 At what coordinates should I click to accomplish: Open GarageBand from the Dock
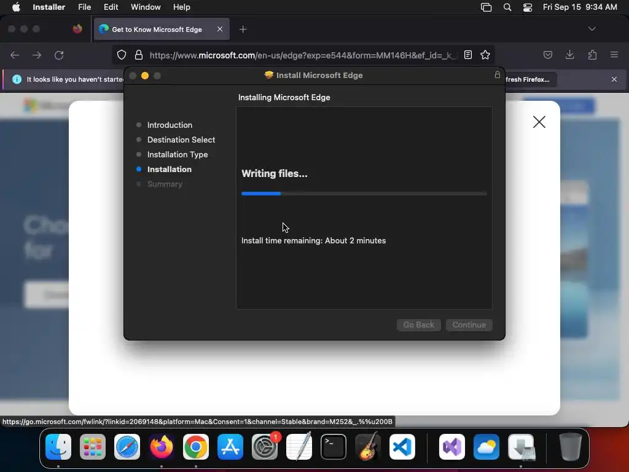coord(368,447)
